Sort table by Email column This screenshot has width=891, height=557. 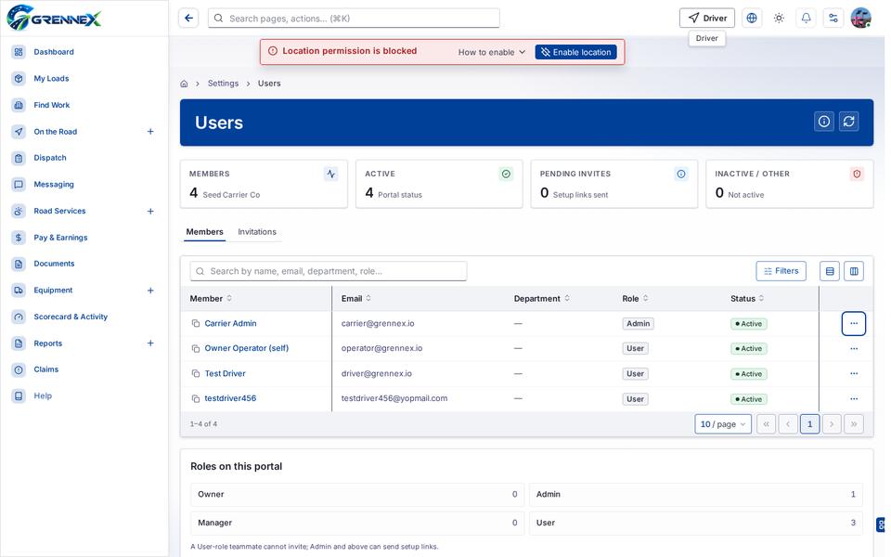[x=356, y=298]
